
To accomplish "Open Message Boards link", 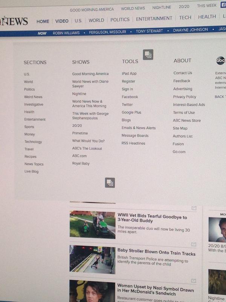I will pos(135,136).
